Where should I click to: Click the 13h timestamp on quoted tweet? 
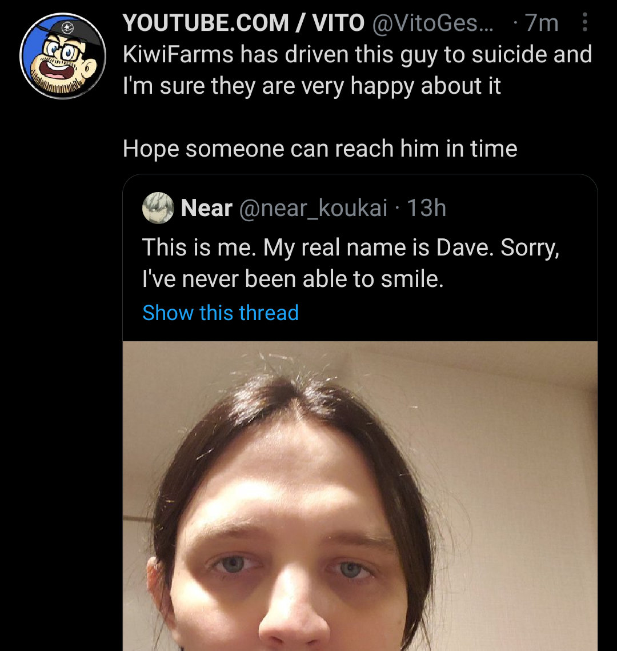coord(427,208)
